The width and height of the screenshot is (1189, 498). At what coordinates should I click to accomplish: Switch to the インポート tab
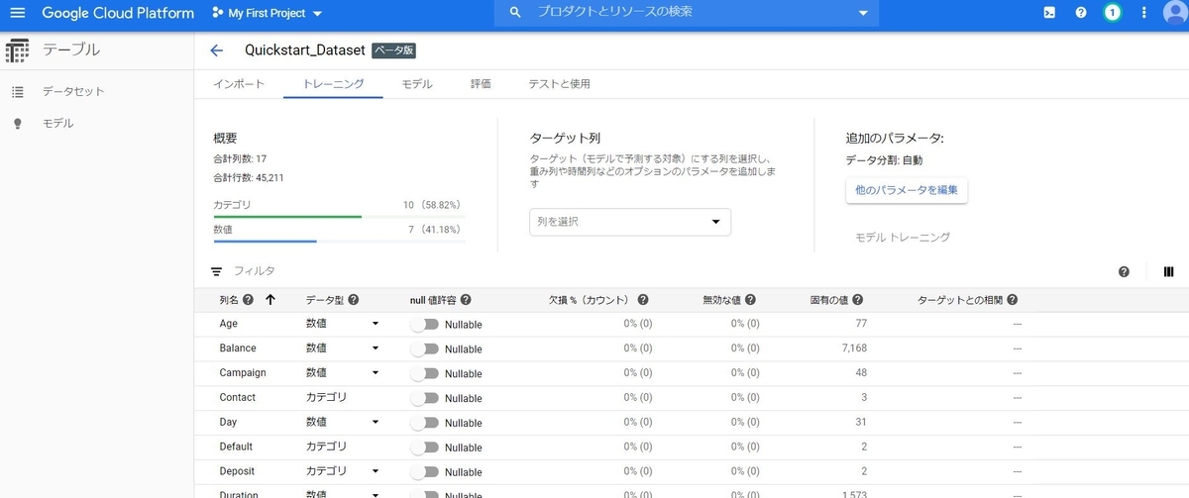click(x=239, y=84)
